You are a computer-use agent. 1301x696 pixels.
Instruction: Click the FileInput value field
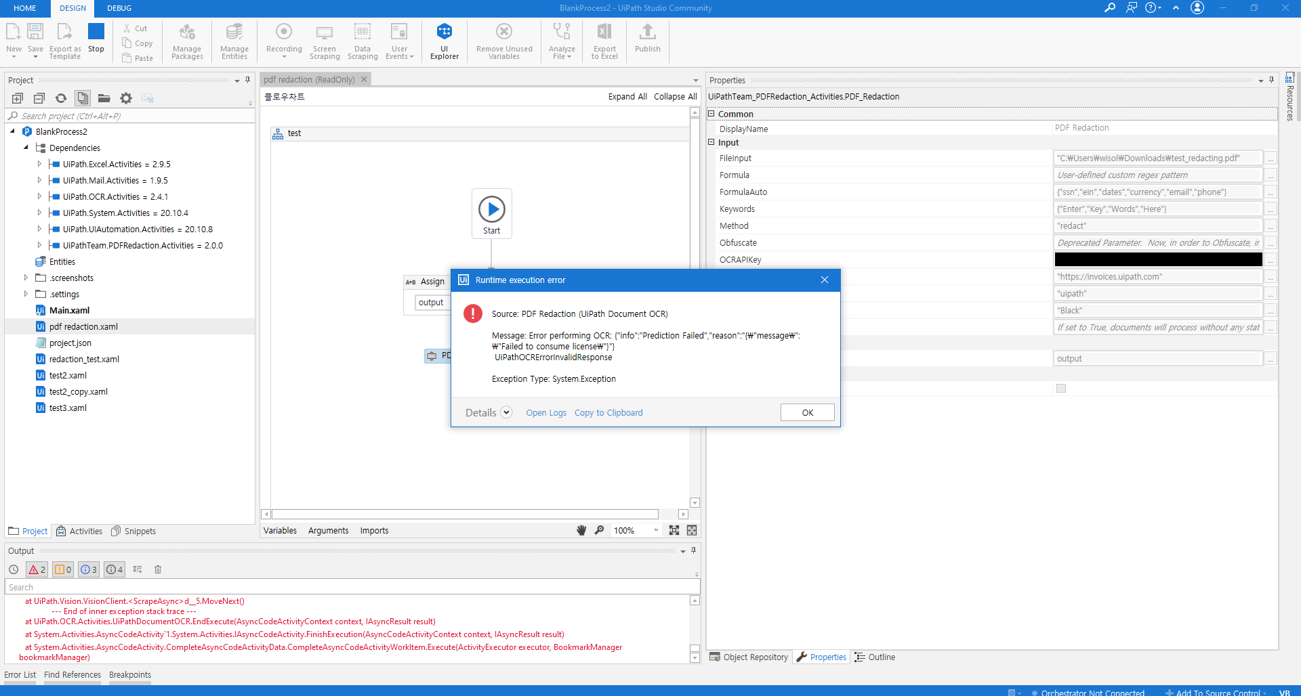[x=1159, y=158]
